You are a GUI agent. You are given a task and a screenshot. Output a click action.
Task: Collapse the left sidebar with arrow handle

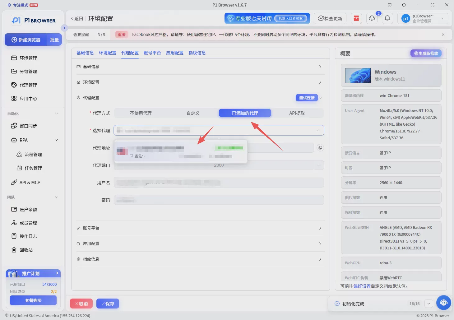click(x=64, y=28)
